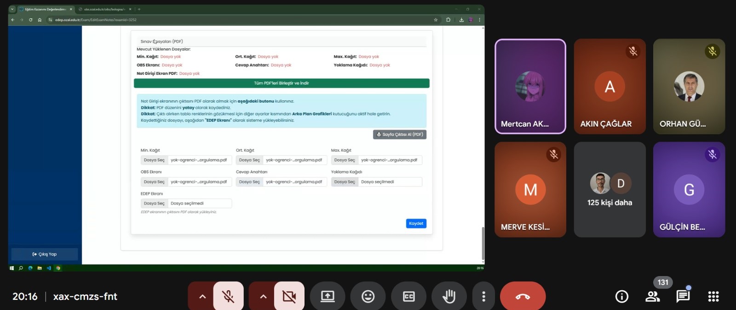Viewport: 736px width, 310px height.
Task: Show the participants list of 131 people
Action: [652, 297]
